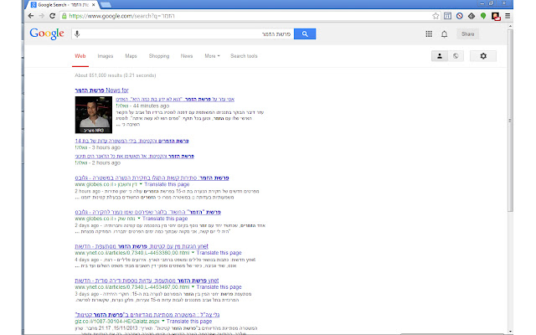Click the red prohibition circle extension icon
The height and width of the screenshot is (335, 536).
tap(460, 16)
